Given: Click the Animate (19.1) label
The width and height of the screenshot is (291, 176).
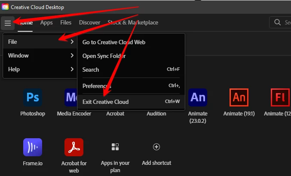Looking at the screenshot, I should pos(239,114).
